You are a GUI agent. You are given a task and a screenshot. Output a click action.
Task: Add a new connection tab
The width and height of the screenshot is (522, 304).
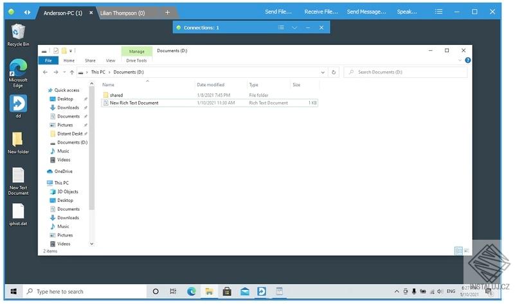167,12
